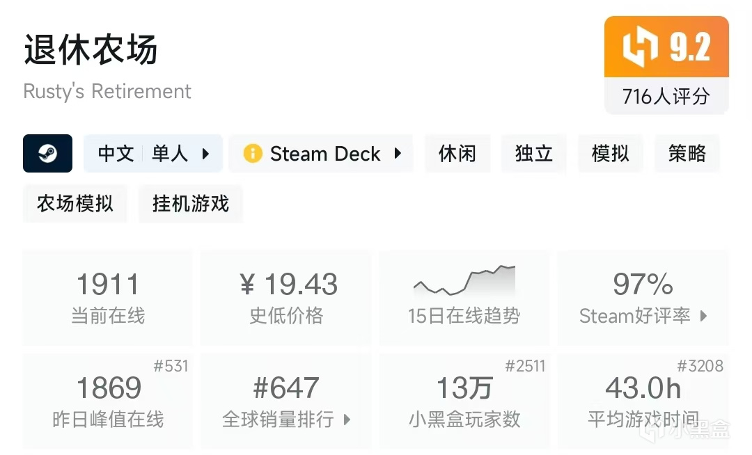Viewport: 752px width, 455px height.
Task: Click the Steam Deck yellow info icon
Action: (x=252, y=153)
